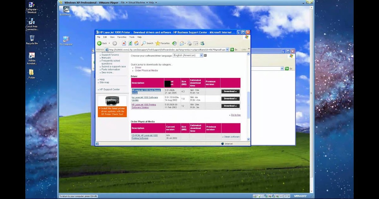Click the Go to top link
The image size is (379, 199).
[x=236, y=115]
